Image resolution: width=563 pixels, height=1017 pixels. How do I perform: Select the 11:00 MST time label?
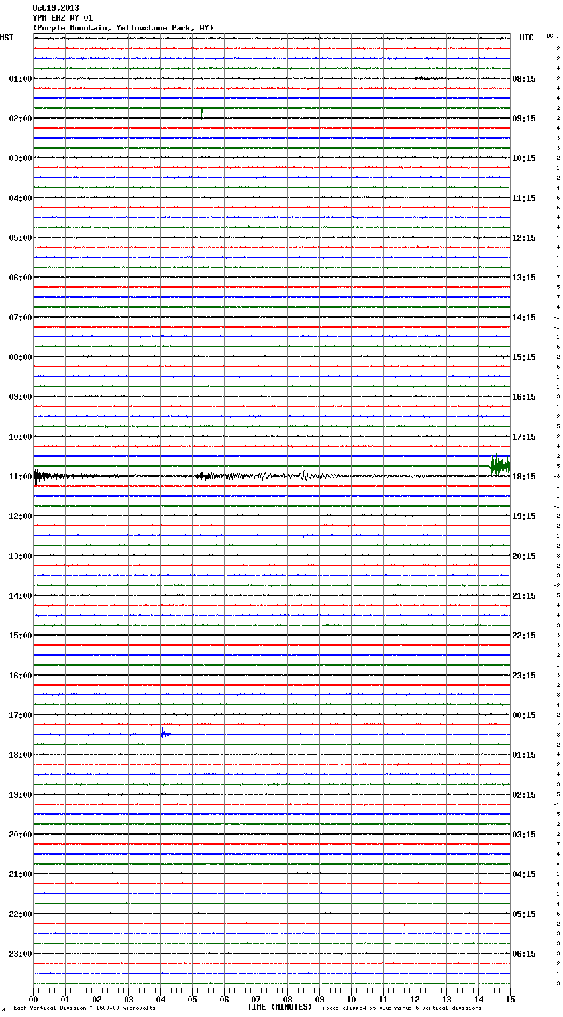(21, 477)
